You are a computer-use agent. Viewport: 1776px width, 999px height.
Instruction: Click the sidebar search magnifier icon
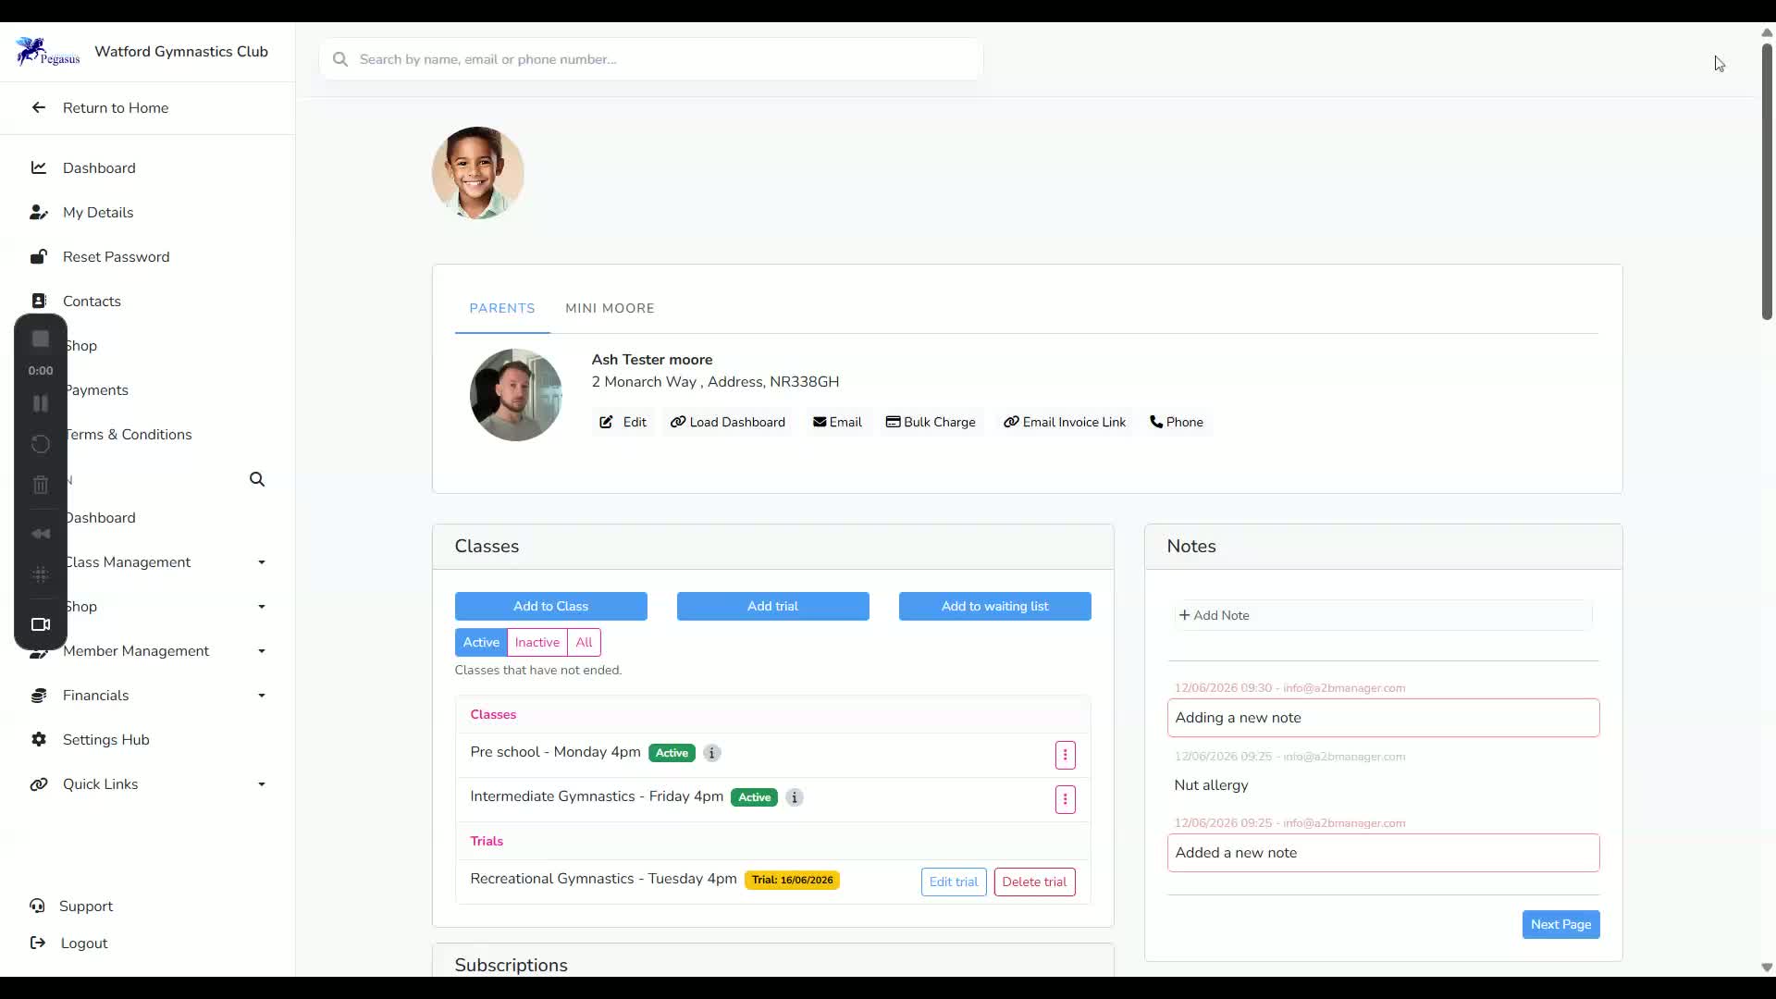pos(257,479)
